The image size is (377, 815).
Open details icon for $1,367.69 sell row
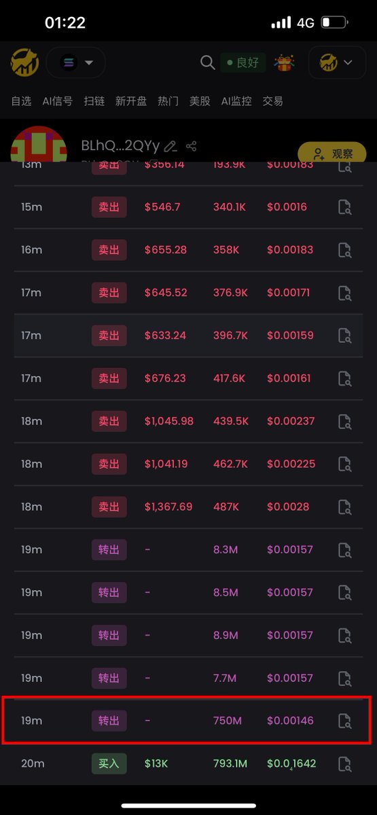point(345,507)
